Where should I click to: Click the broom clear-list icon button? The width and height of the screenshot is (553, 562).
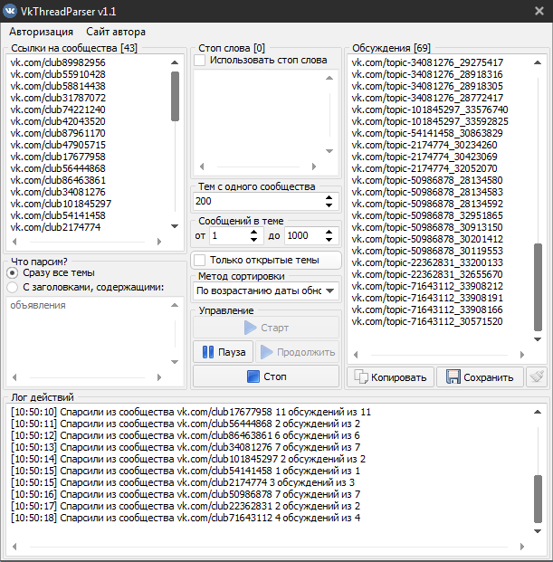coord(537,377)
